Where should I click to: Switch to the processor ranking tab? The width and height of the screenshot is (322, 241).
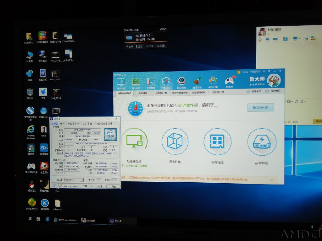[x=199, y=93]
